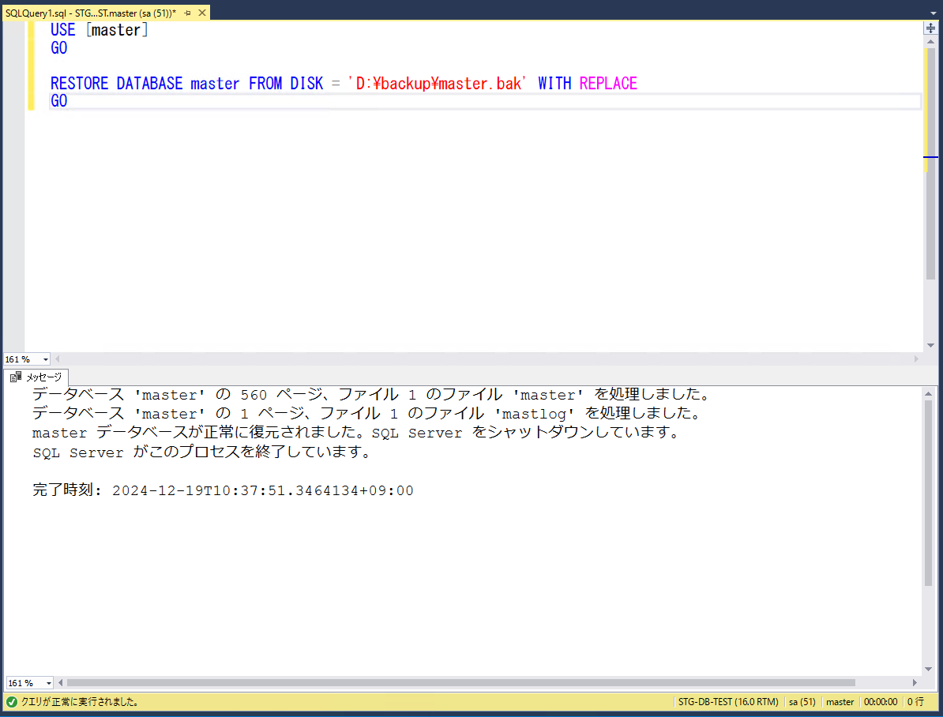
Task: Open the 161% zoom dropdown in the editor
Action: (26, 358)
